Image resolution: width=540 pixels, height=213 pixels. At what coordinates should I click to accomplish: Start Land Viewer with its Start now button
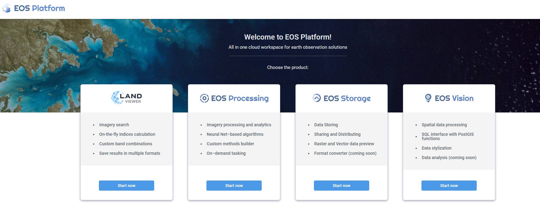tap(127, 185)
